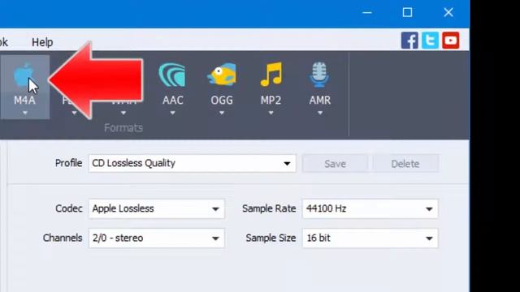Close the application window
520x292 pixels.
coord(448,13)
